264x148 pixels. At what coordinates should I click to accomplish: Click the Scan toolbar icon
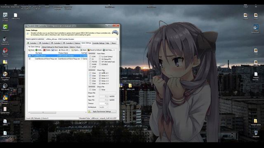29,50
